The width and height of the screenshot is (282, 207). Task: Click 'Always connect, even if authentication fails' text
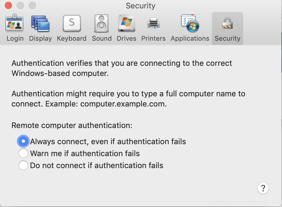pyautogui.click(x=108, y=141)
